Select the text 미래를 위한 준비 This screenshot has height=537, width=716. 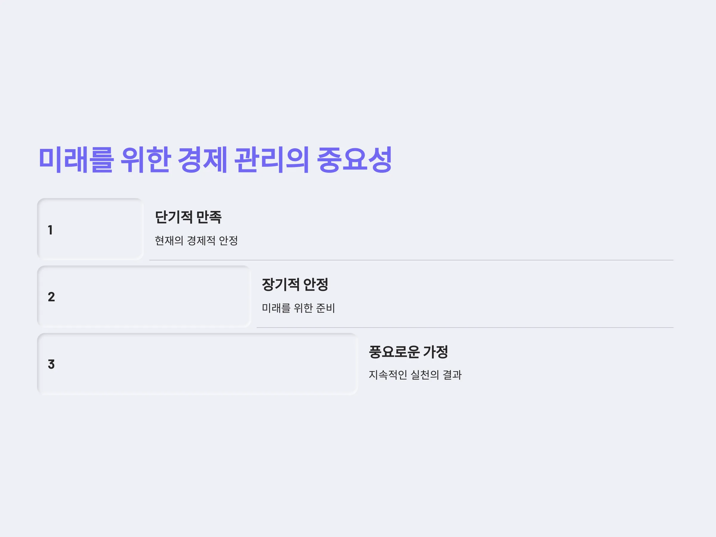click(x=298, y=308)
